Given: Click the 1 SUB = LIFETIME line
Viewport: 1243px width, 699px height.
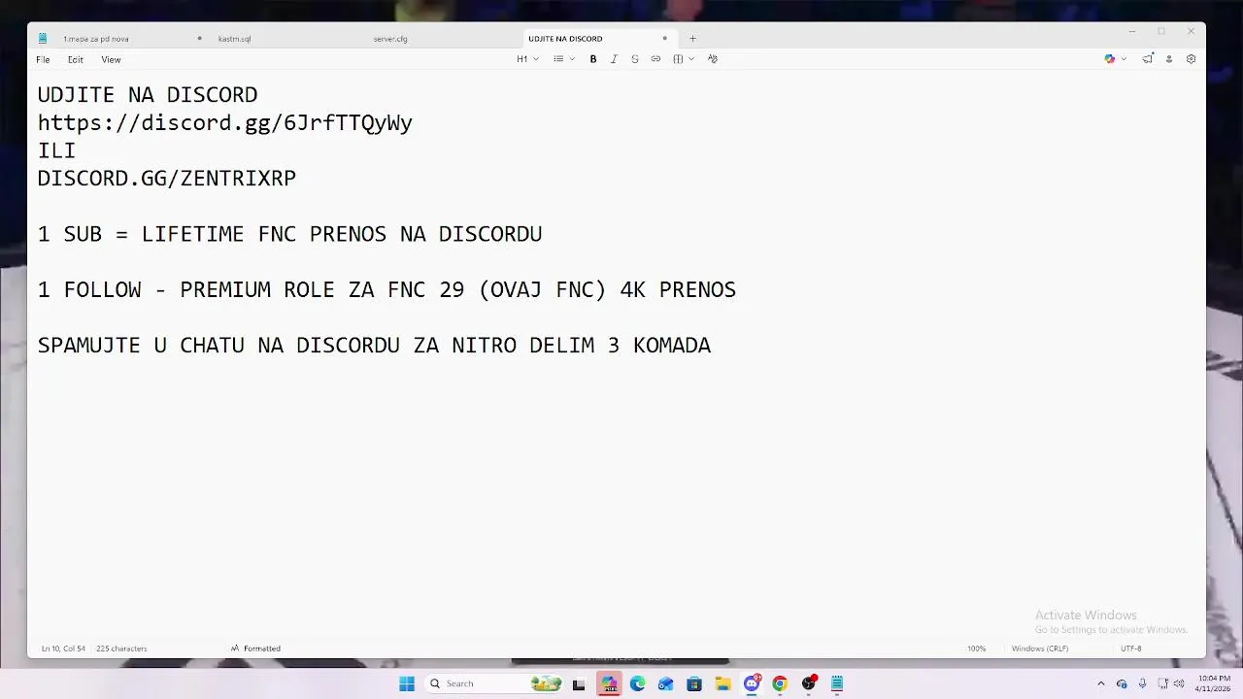Looking at the screenshot, I should (289, 234).
